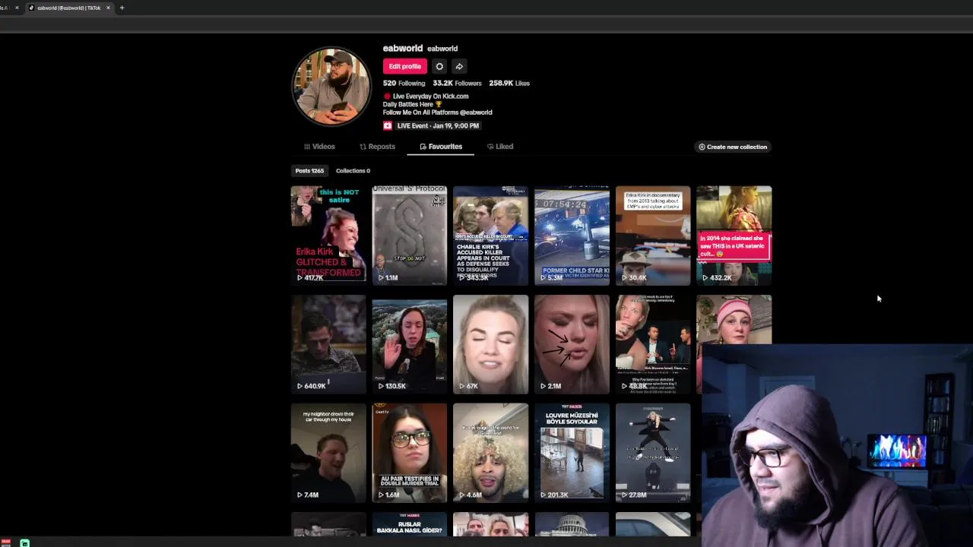Close the eabworld TikTok browser tab
Viewport: 973px width, 547px height.
click(108, 8)
